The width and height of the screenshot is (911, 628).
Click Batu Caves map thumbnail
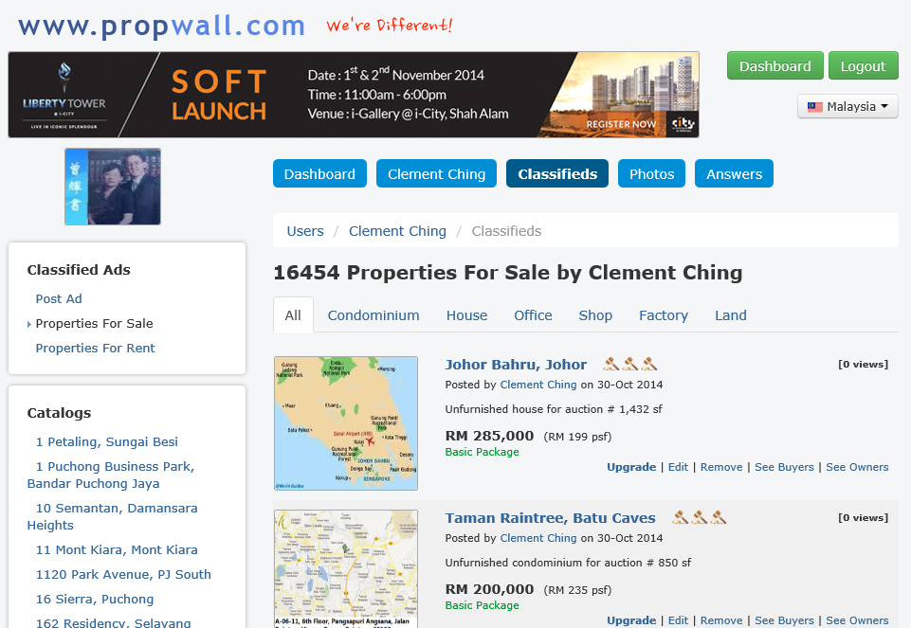point(346,568)
